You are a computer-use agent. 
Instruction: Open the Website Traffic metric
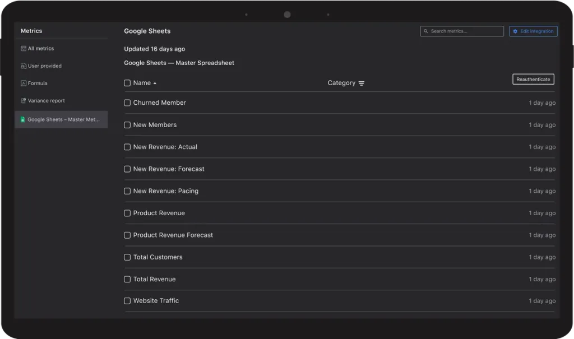156,300
